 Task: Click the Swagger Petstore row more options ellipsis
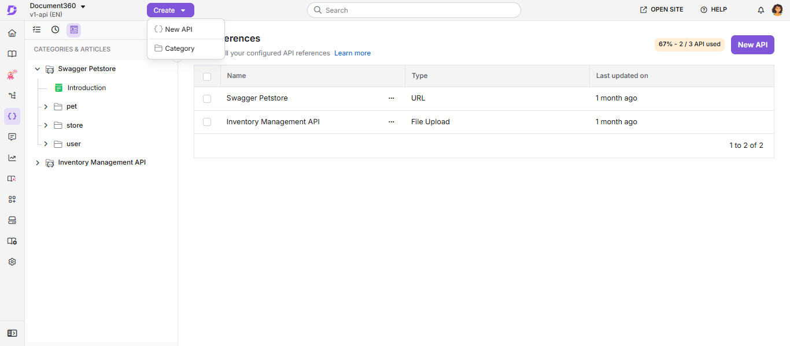pyautogui.click(x=392, y=98)
